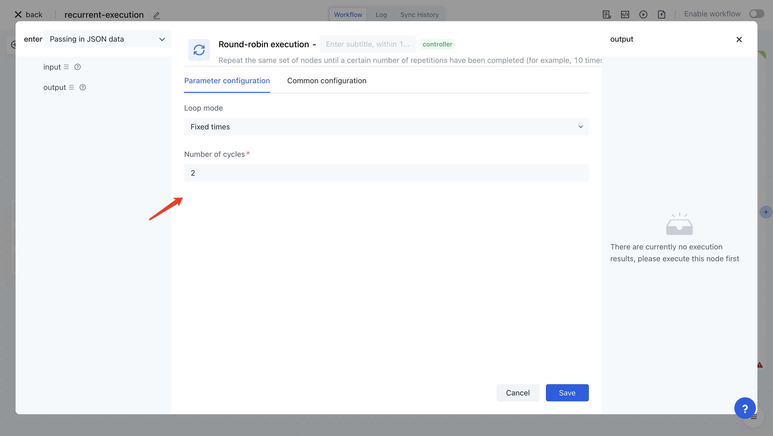This screenshot has width=773, height=436.
Task: Click the list icon beside output label
Action: click(71, 87)
